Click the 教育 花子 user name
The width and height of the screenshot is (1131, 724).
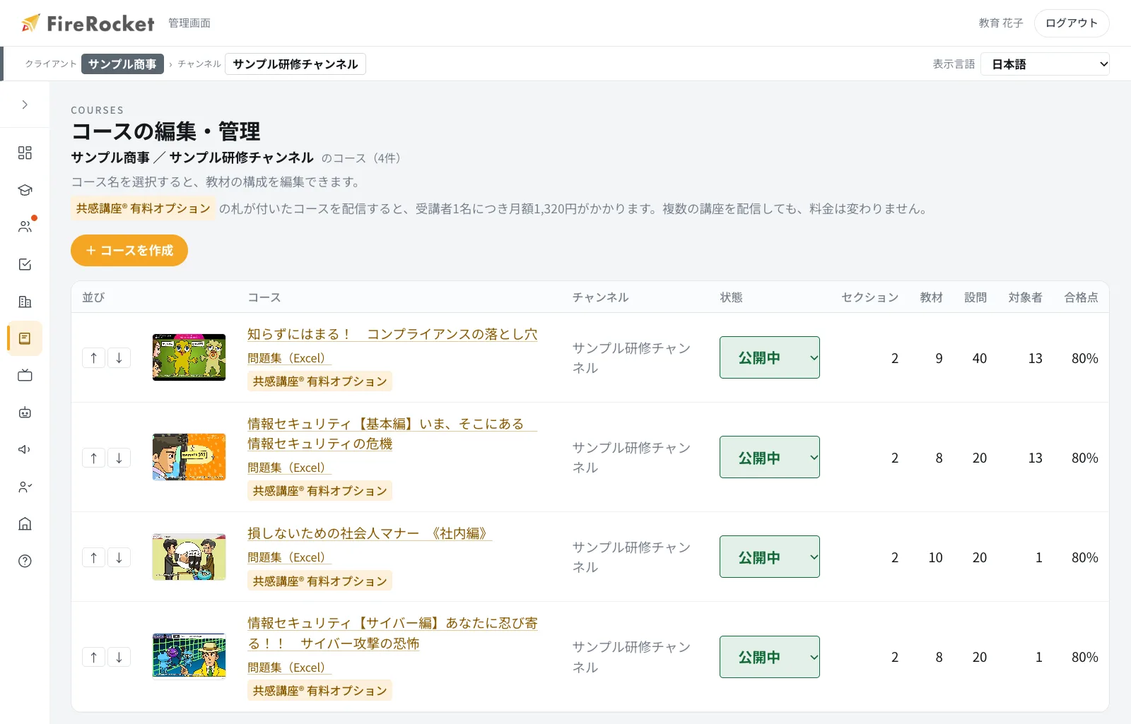pos(1001,23)
